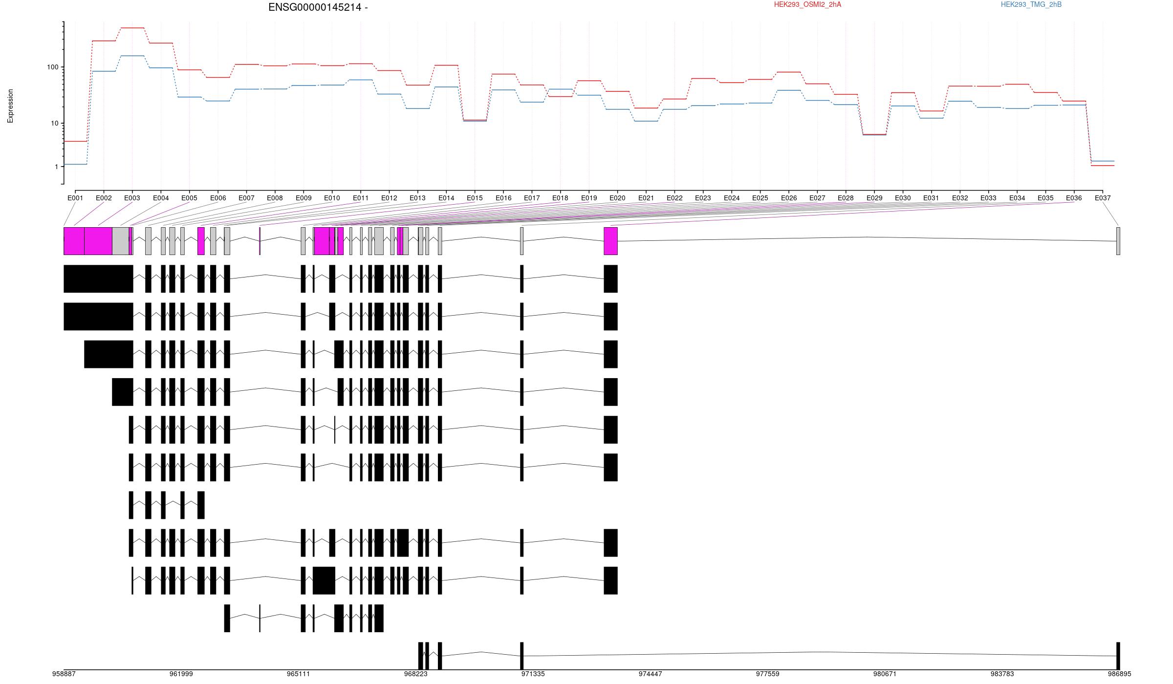Image resolution: width=1173 pixels, height=684 pixels.
Task: Click genomic coordinate 974447
Action: 651,674
